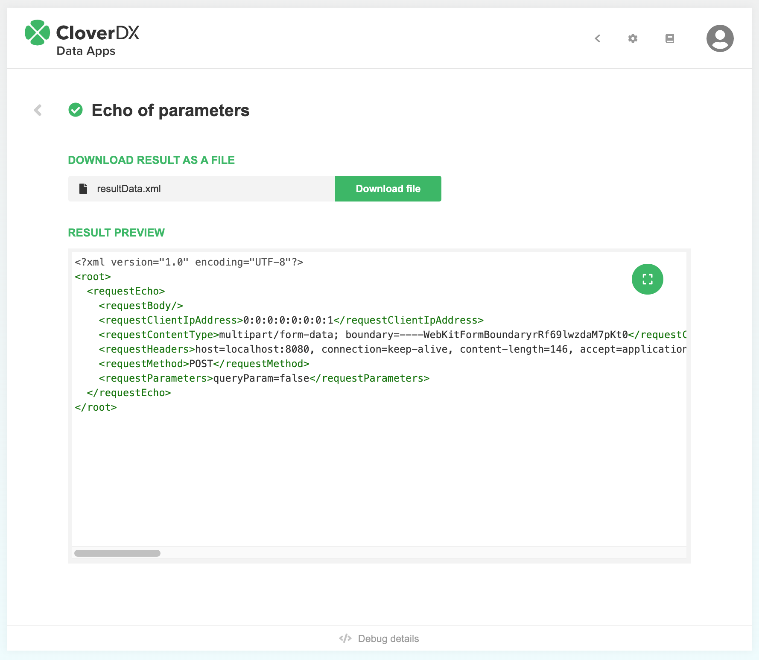Click the requestMethod POST line in the preview

(x=204, y=364)
